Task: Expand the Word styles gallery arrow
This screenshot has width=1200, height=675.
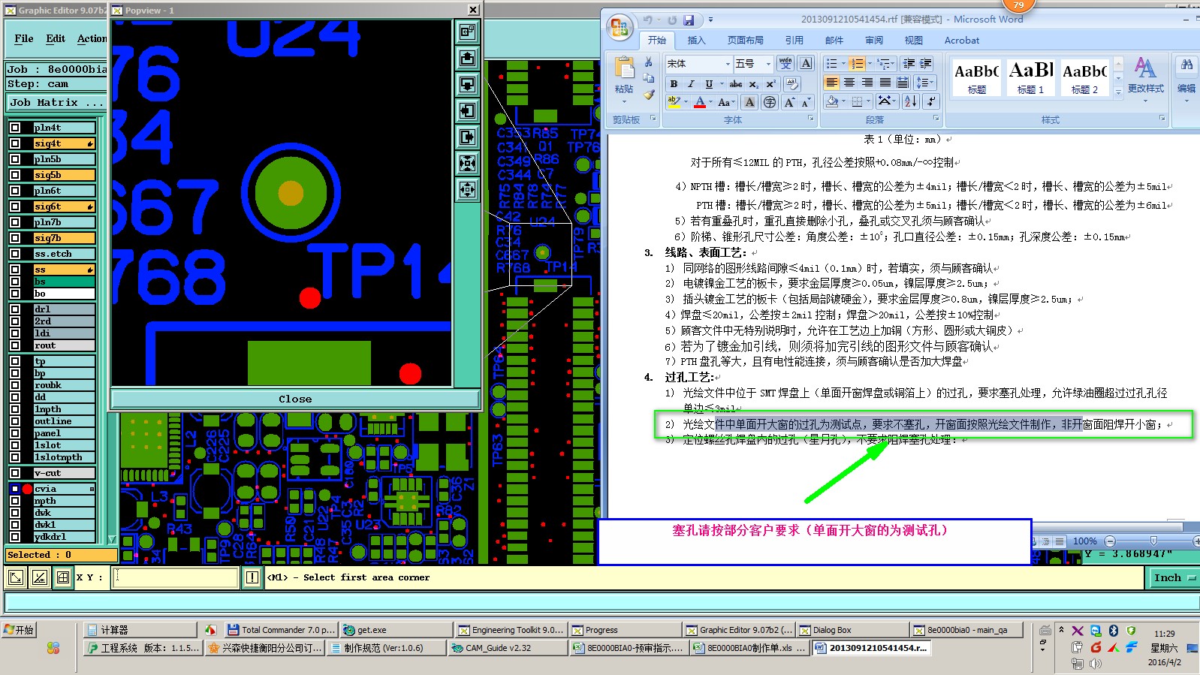Action: (1119, 92)
